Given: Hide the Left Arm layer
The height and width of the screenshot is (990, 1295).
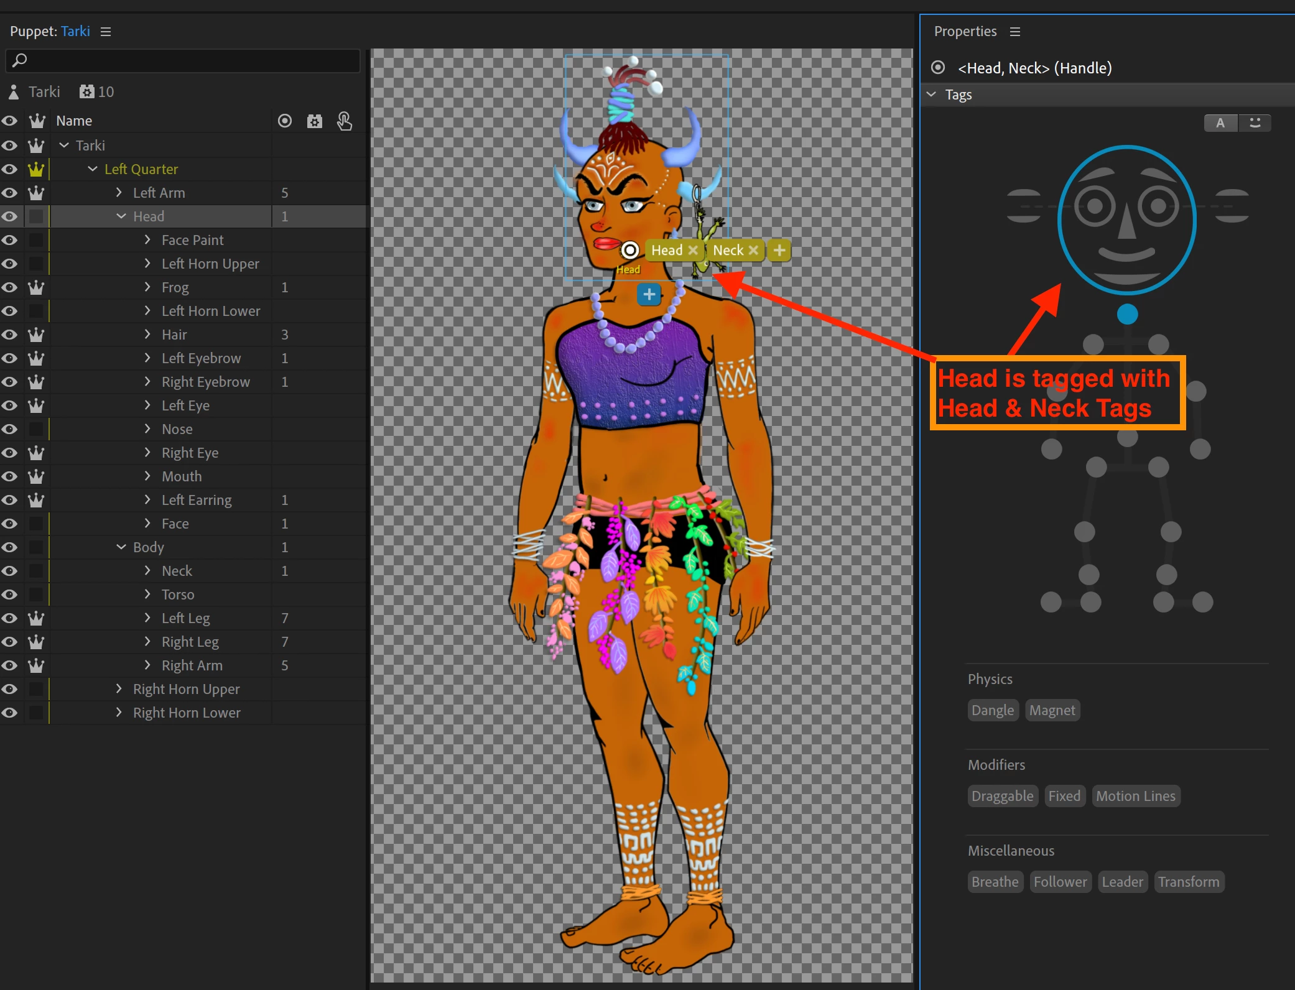Looking at the screenshot, I should 9,193.
